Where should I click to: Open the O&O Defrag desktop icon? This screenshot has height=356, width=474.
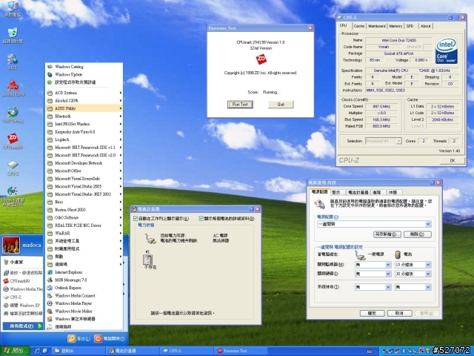tap(13, 115)
